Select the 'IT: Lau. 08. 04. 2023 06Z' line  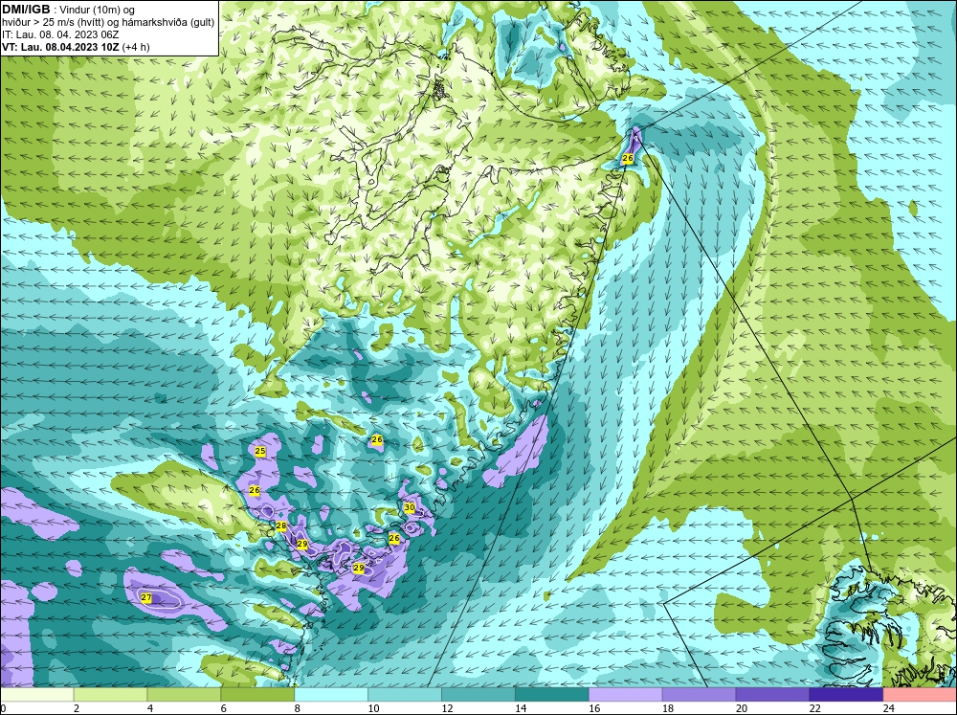60,34
